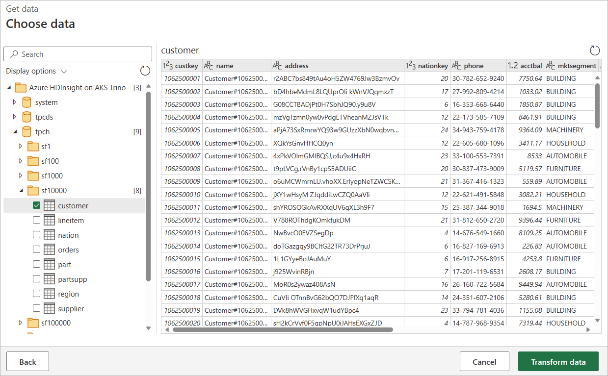Select the custkey cell 1062500001
The width and height of the screenshot is (608, 376).
(182, 78)
